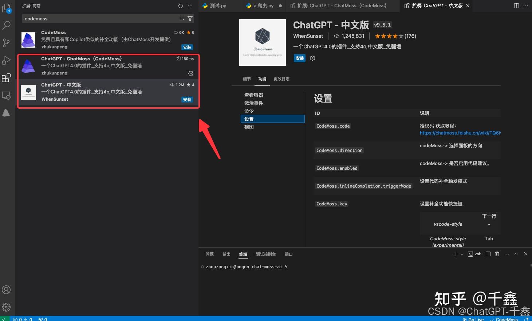Open terminal panel more actions ellipsis
This screenshot has height=321, width=532.
tap(507, 254)
